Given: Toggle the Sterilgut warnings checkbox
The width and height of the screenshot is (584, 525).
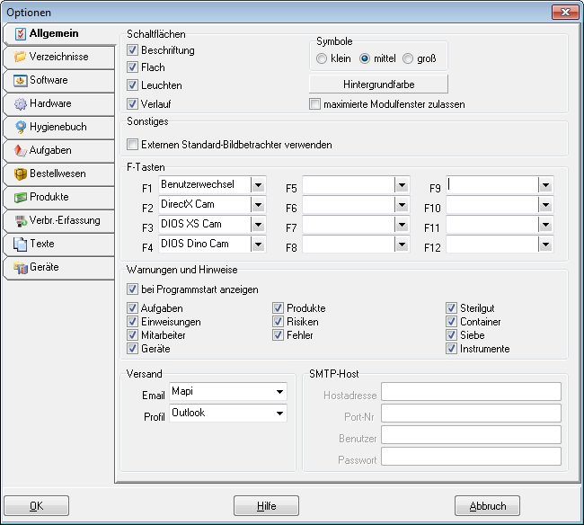Looking at the screenshot, I should tap(451, 307).
